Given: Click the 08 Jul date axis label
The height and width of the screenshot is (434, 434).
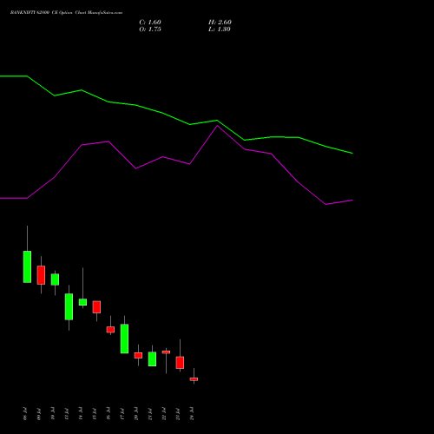Looking at the screenshot, I should click(25, 414).
